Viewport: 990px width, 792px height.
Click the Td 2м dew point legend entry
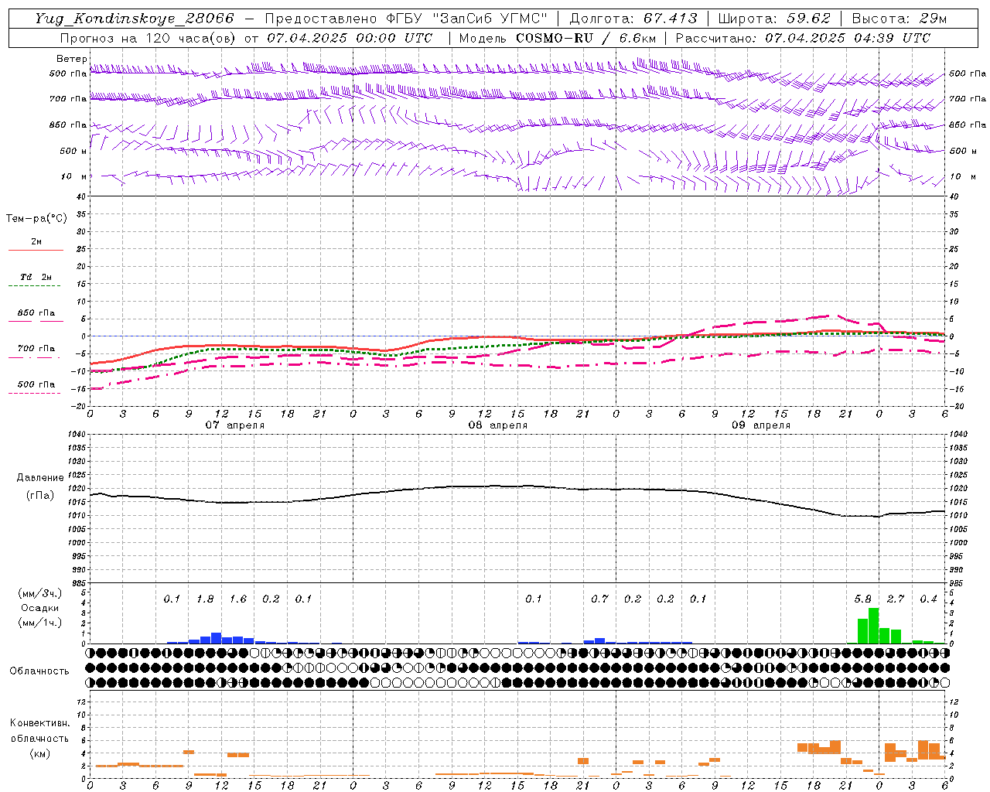[36, 277]
